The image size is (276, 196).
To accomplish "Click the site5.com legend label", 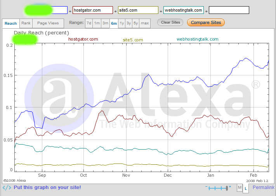I will [x=133, y=40].
